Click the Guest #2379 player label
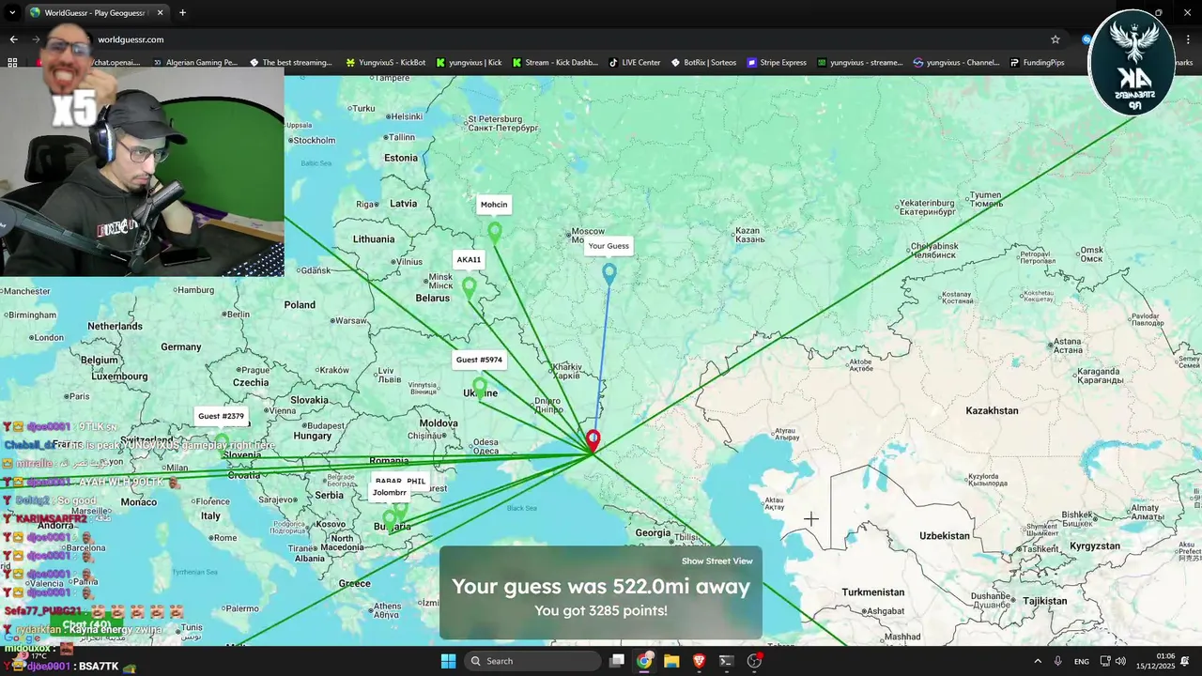 point(221,416)
